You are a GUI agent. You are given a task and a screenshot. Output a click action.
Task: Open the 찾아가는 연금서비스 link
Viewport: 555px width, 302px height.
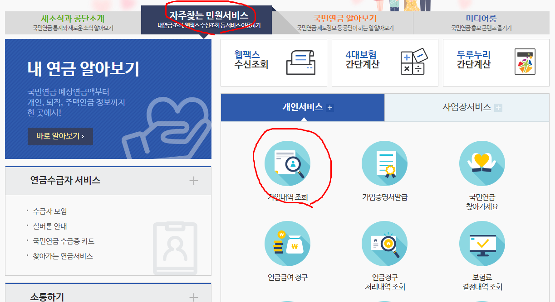(x=63, y=256)
